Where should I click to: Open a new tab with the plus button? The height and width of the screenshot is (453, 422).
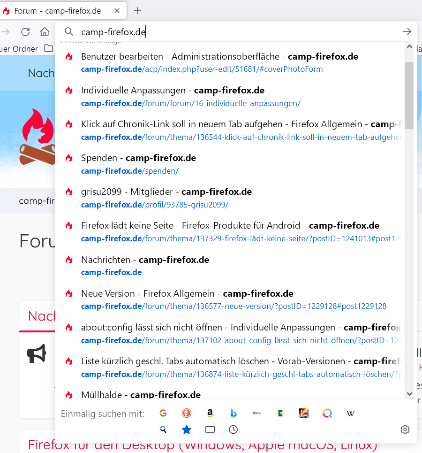pos(138,11)
